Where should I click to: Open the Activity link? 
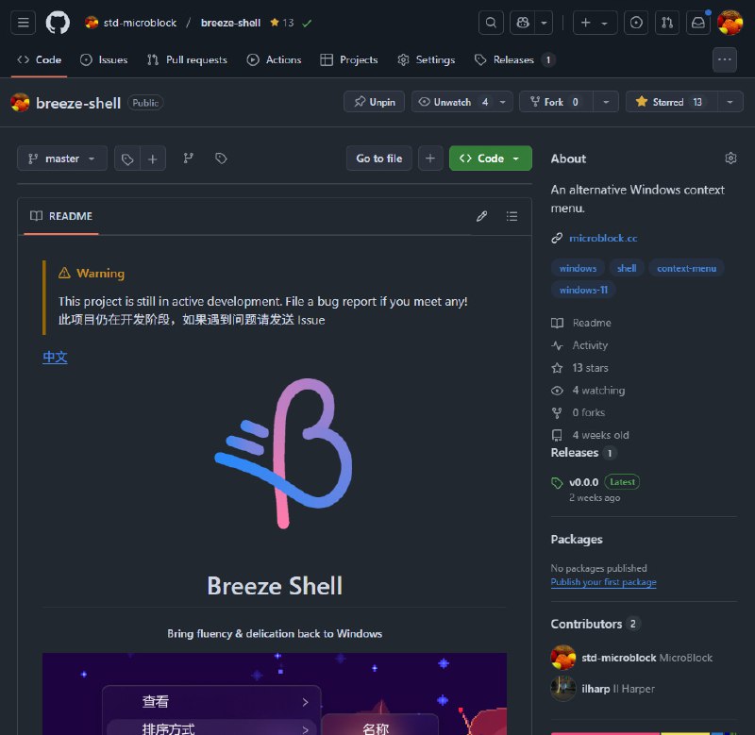579,345
